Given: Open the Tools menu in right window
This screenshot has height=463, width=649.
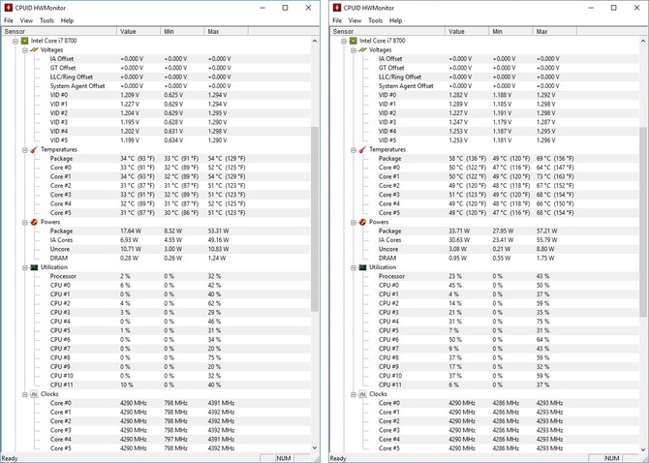Looking at the screenshot, I should [376, 20].
